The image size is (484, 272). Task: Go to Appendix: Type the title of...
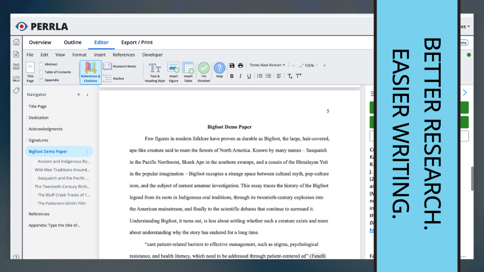54,226
